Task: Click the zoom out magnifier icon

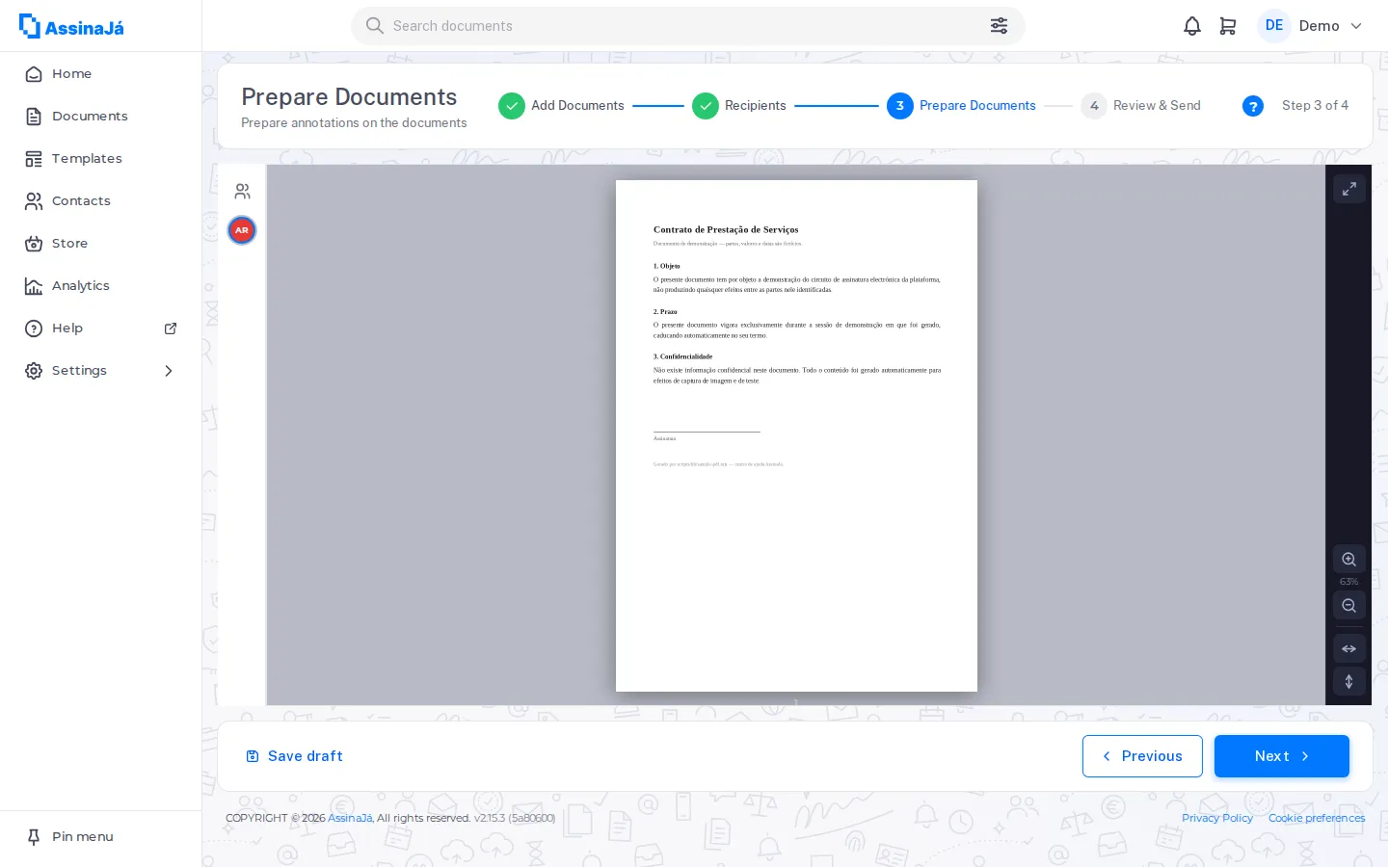Action: 1348,606
